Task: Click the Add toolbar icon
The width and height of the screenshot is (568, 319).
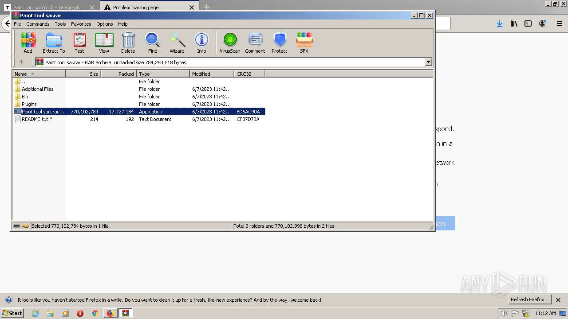Action: [x=28, y=43]
